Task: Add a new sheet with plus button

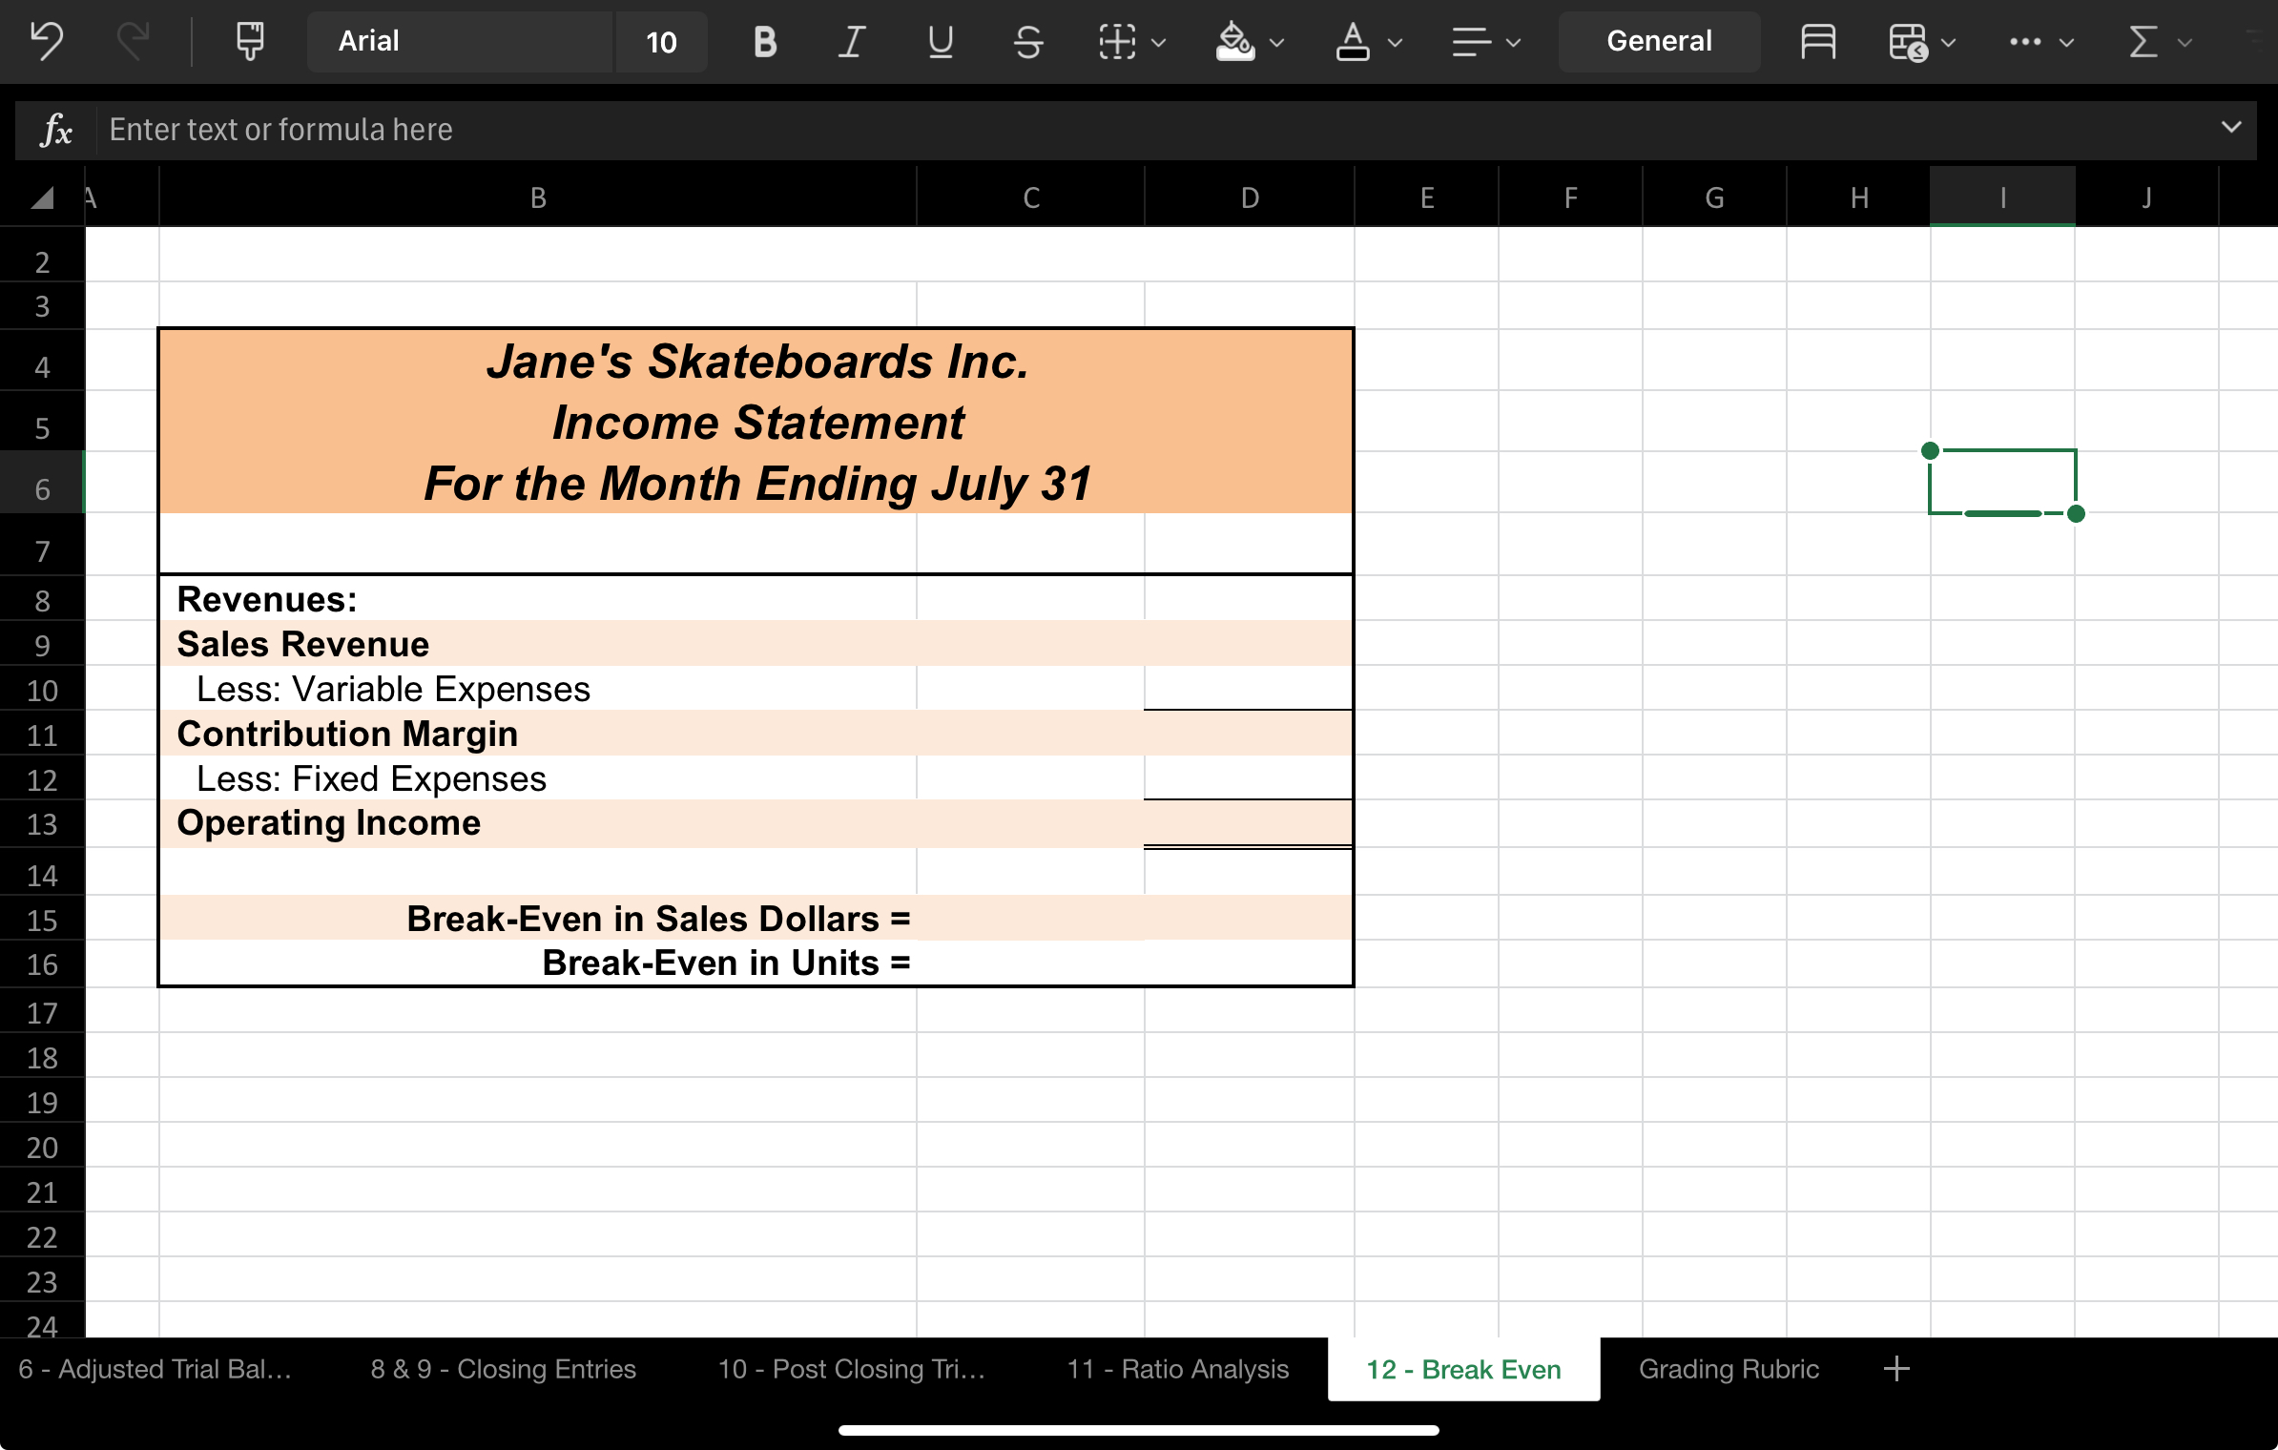Action: [1896, 1369]
